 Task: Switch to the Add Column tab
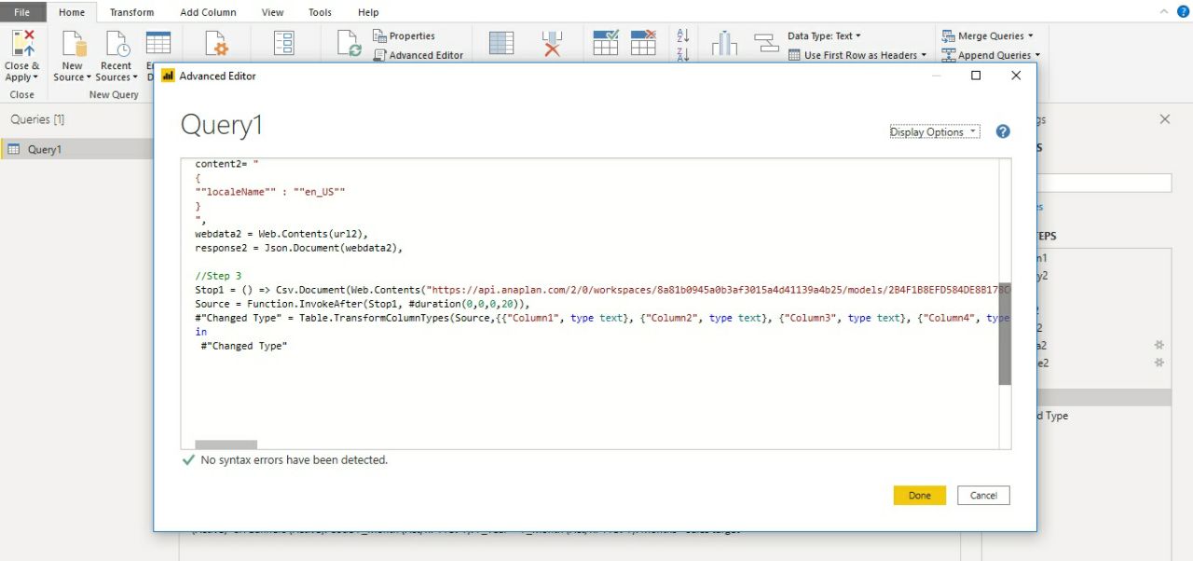208,12
